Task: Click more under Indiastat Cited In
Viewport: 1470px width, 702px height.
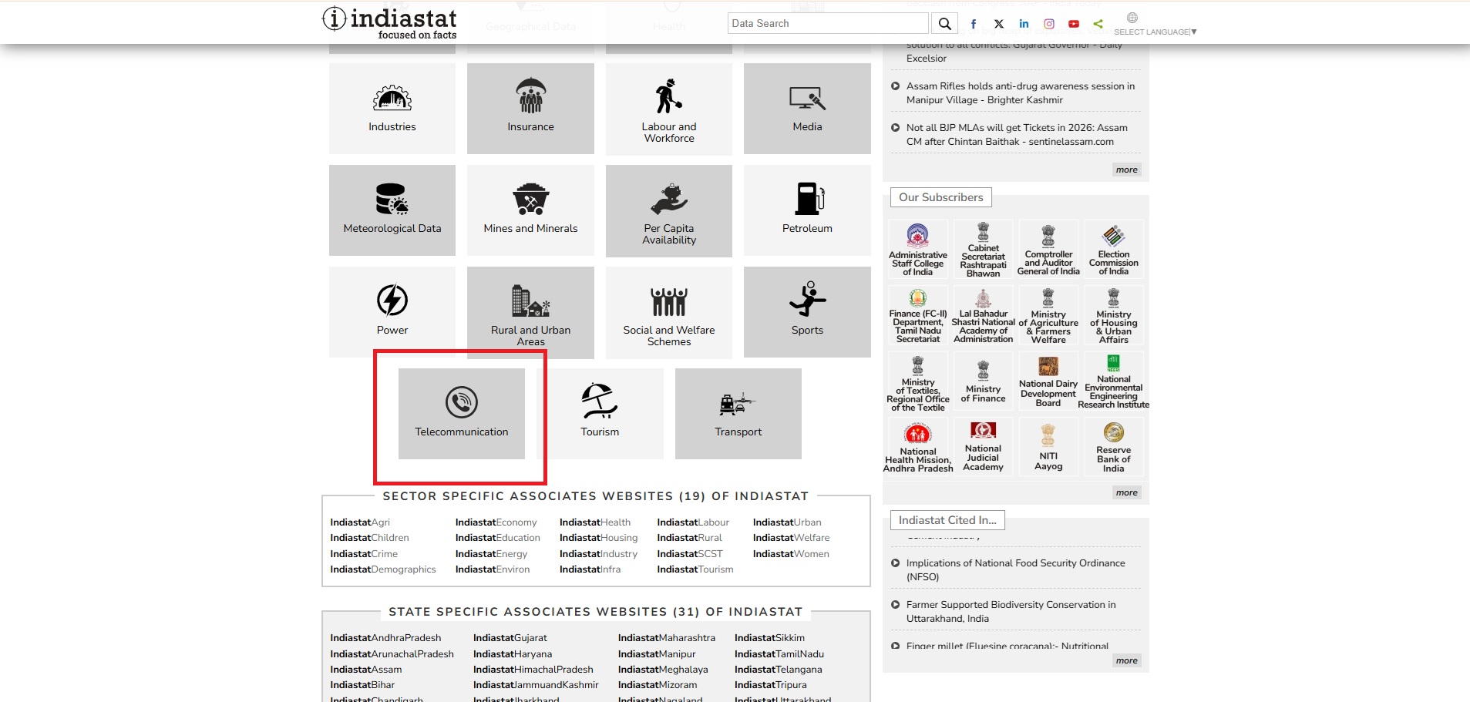Action: tap(1126, 660)
